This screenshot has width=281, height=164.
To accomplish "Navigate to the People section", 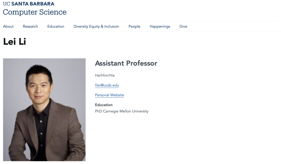I will tap(134, 26).
